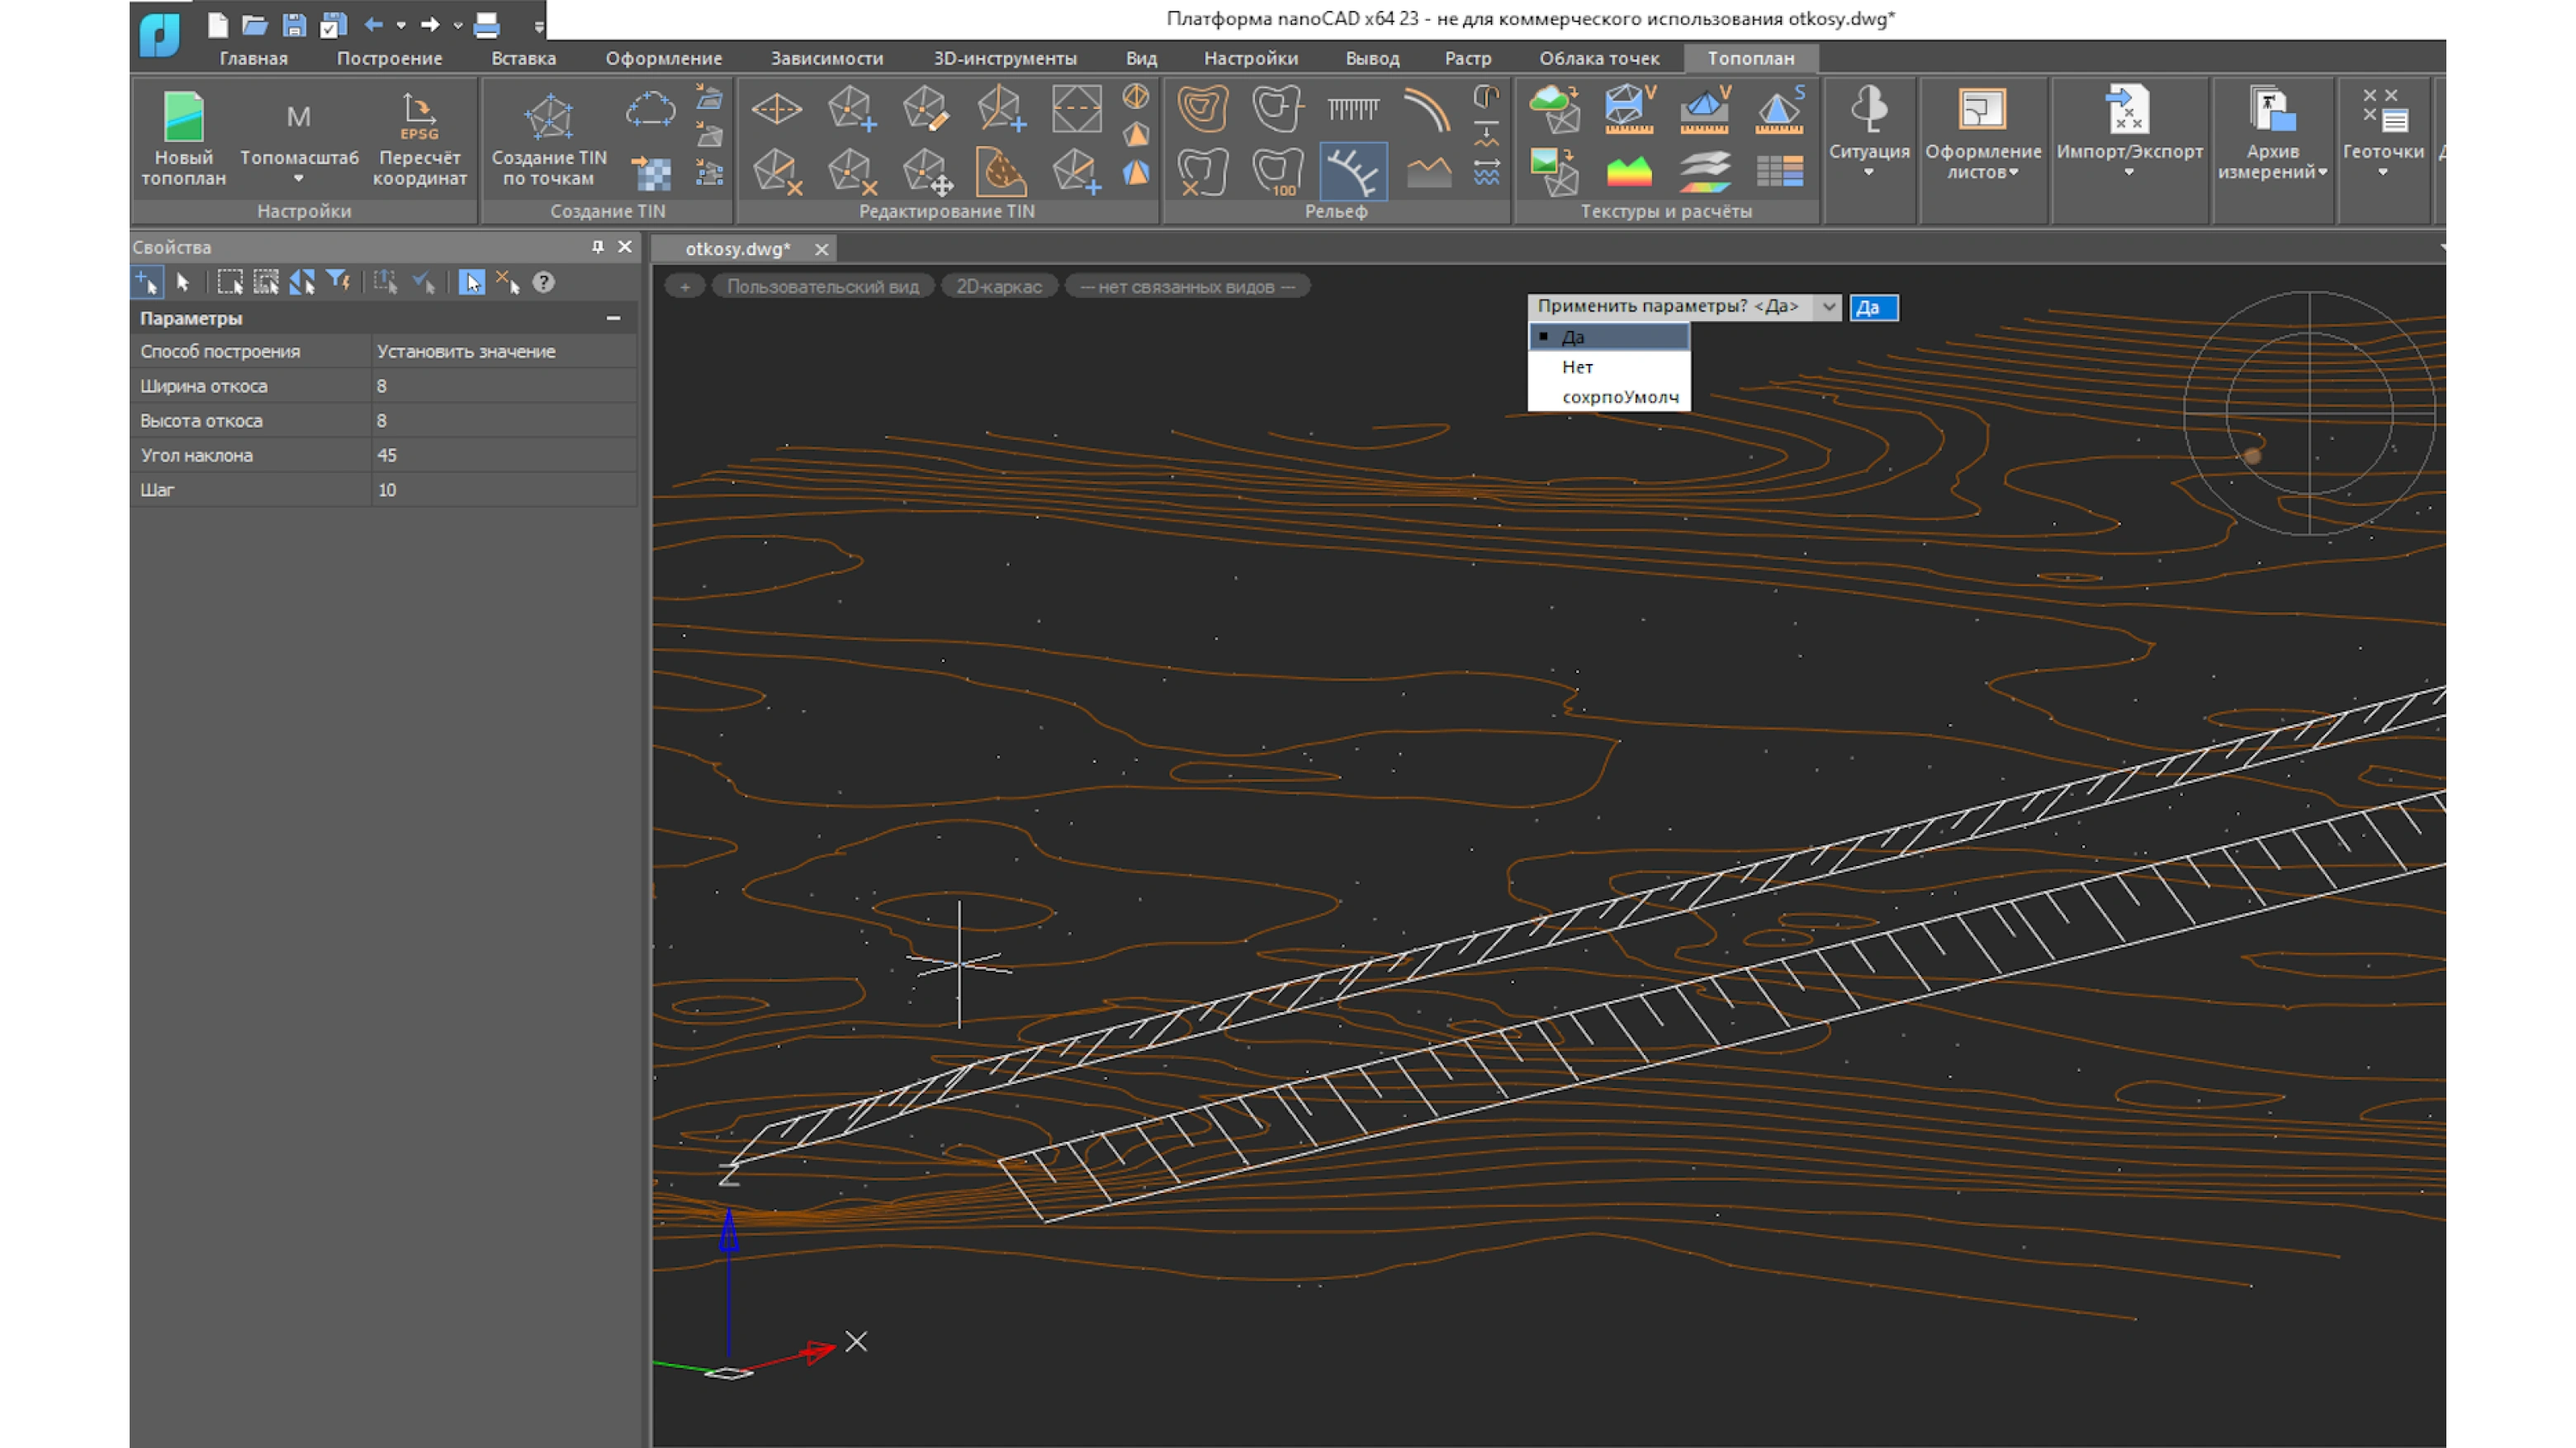Click the print icon in quick access toolbar
The width and height of the screenshot is (2576, 1448).
(487, 24)
